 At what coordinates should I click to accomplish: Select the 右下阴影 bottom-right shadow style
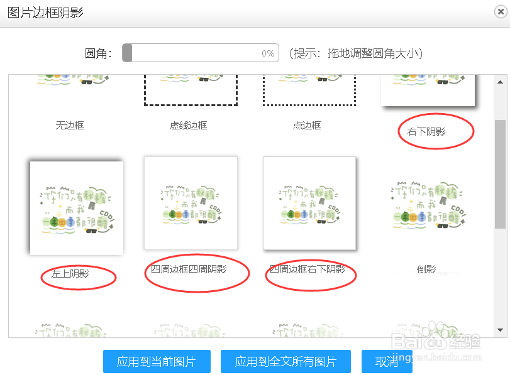point(427,88)
